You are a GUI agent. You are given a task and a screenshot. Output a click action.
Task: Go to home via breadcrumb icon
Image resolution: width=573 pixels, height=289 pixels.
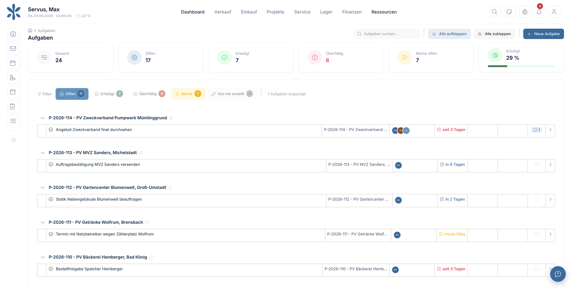click(x=30, y=31)
